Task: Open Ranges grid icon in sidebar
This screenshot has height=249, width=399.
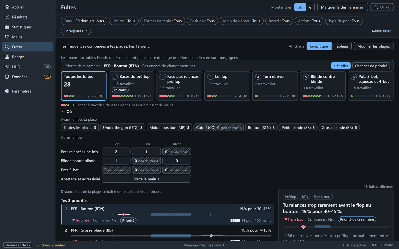Action: point(7,57)
